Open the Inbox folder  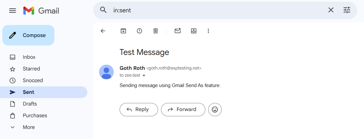29,57
